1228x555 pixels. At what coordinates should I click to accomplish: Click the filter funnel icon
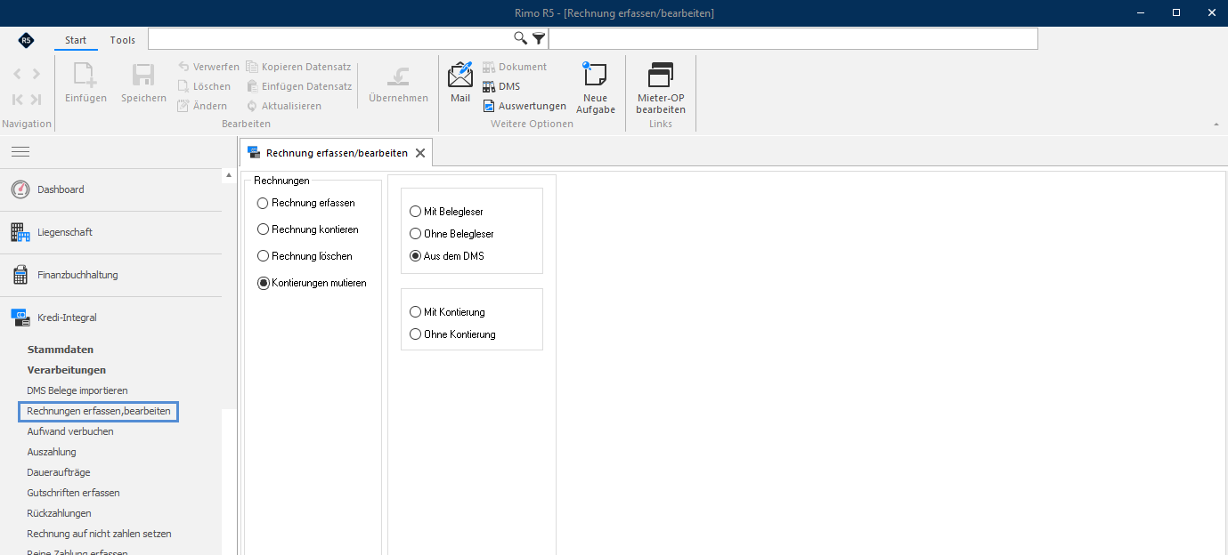coord(539,38)
